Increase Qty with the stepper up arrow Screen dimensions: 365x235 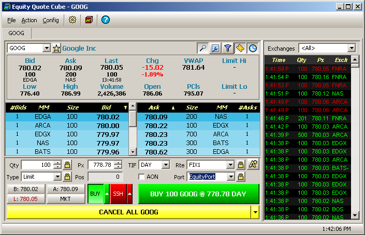pos(57,163)
